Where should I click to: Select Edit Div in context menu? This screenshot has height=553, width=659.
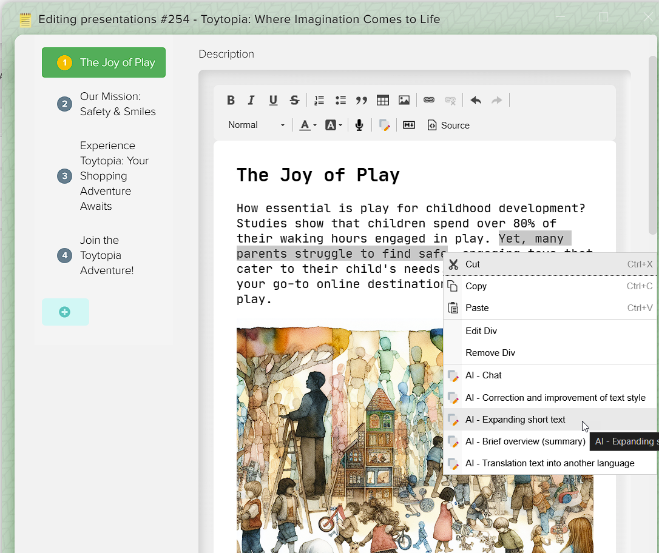550,331
